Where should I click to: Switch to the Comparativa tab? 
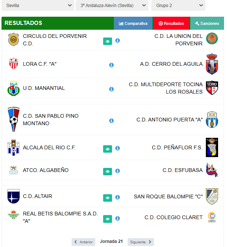pos(133,23)
